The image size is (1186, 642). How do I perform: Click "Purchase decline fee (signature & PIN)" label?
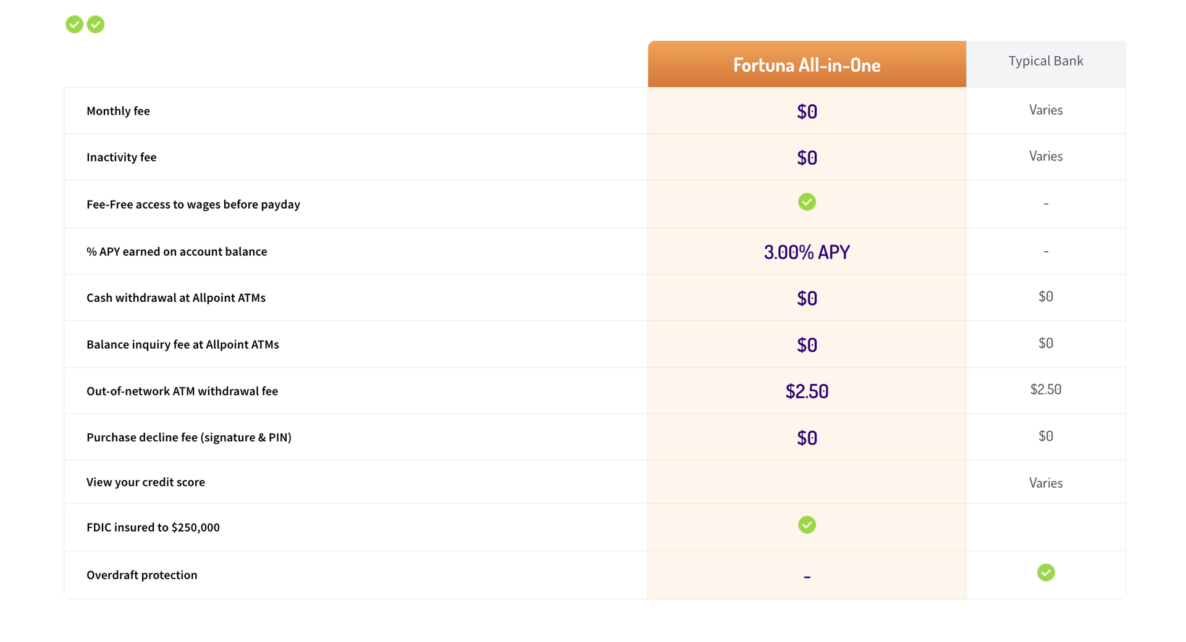coord(189,438)
